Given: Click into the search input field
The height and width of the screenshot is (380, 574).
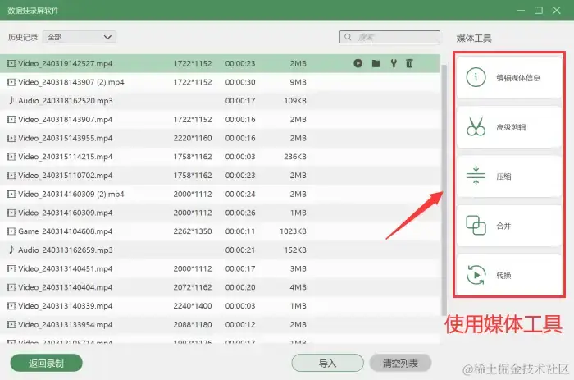Looking at the screenshot, I should coord(389,37).
